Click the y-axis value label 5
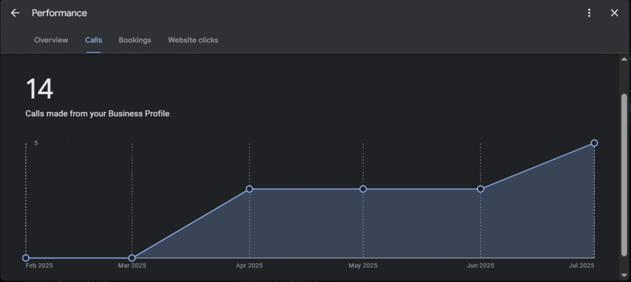The image size is (631, 282). [x=36, y=143]
